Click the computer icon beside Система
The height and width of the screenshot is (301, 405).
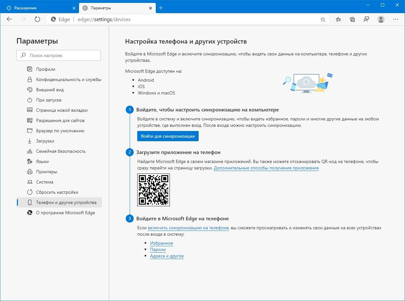pyautogui.click(x=30, y=182)
